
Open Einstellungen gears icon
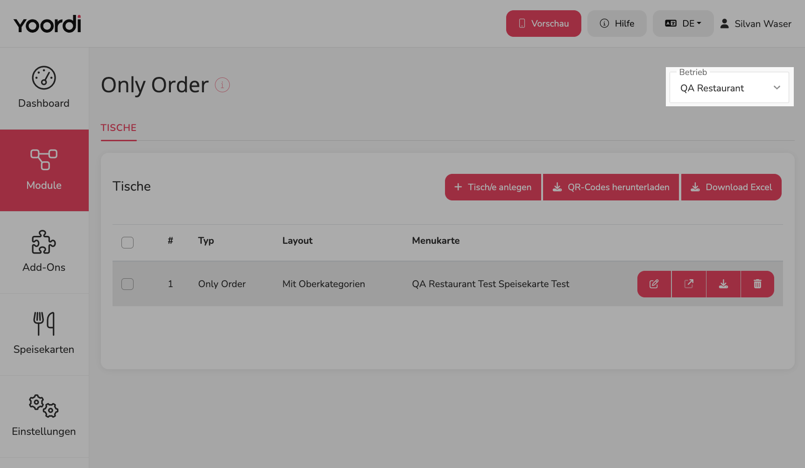(x=44, y=406)
